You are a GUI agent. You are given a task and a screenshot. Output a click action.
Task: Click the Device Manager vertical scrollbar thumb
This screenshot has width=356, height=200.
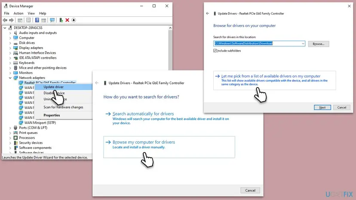click(x=170, y=50)
